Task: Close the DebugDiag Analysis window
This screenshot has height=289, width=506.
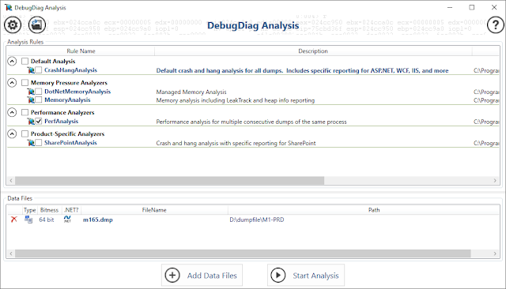Action: [494, 7]
